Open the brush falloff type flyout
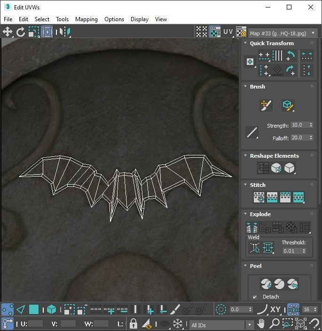The width and height of the screenshot is (322, 331). (252, 133)
